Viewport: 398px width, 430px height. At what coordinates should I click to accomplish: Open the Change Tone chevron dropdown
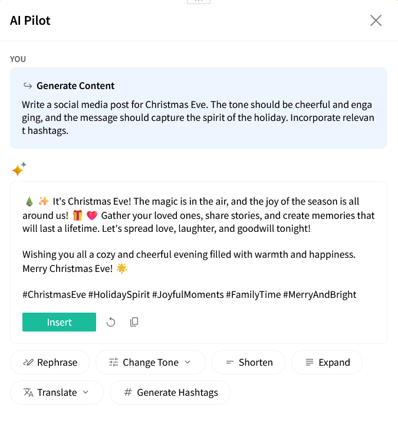tap(188, 362)
